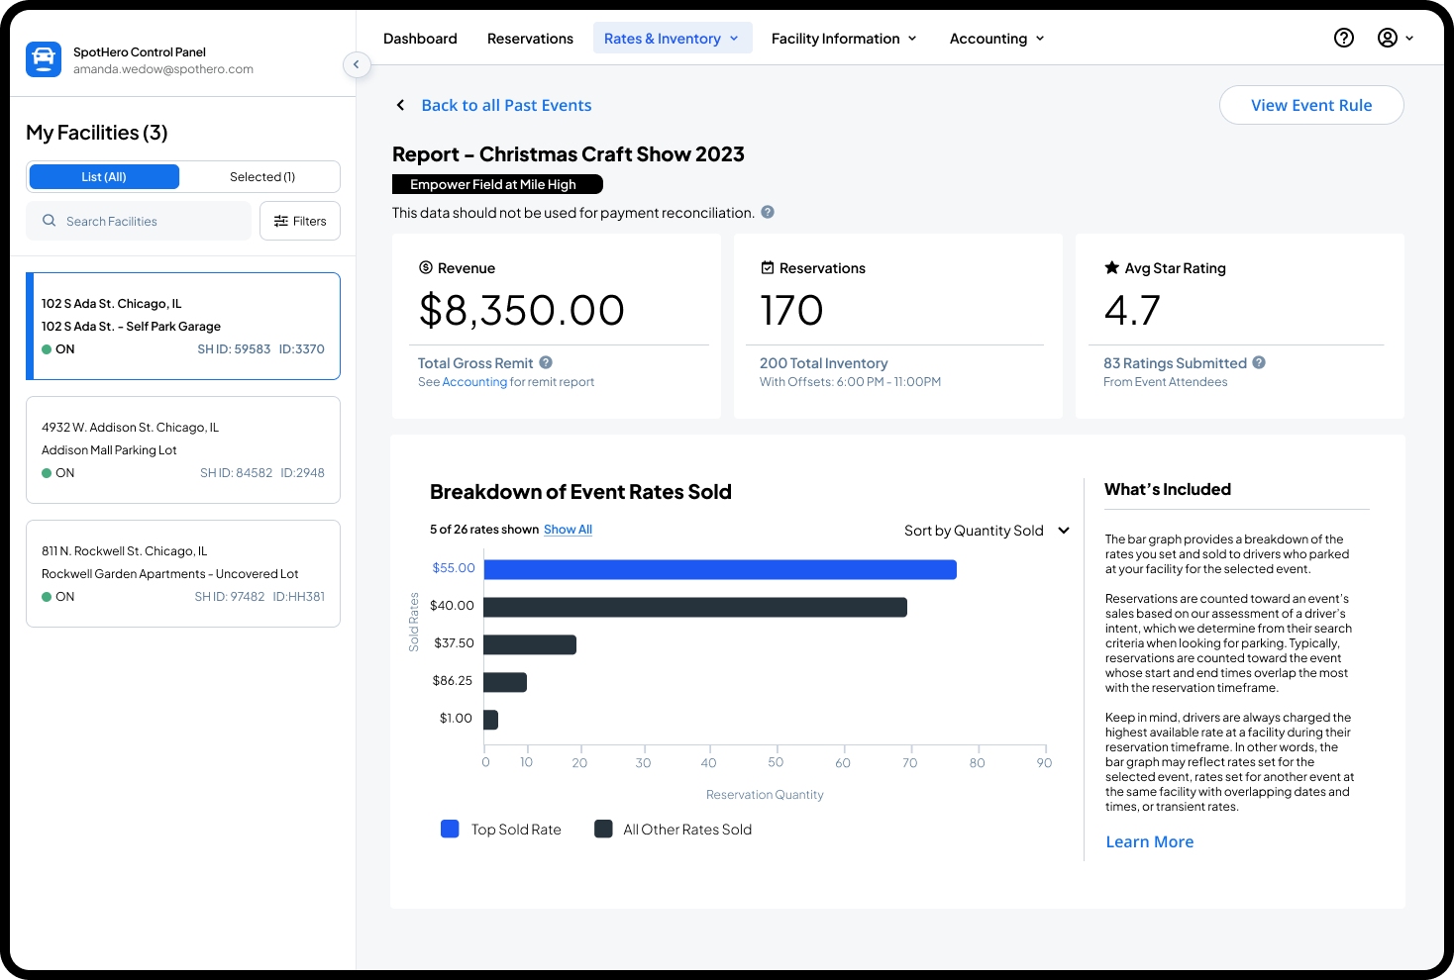Screen dimensions: 1454x980
Task: Go to the Dashboard tab
Action: coord(420,38)
